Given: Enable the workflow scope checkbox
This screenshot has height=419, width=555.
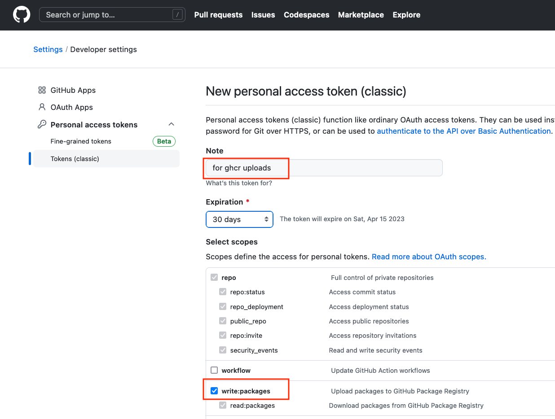Looking at the screenshot, I should tap(214, 370).
